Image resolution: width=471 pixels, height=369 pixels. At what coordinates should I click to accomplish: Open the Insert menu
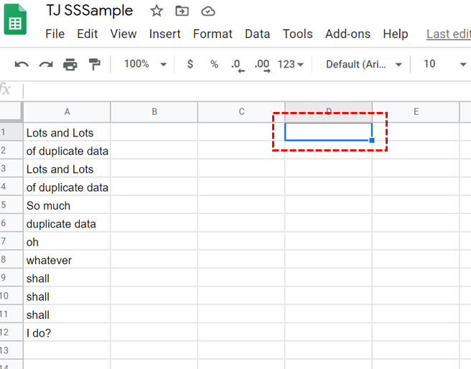click(x=165, y=34)
